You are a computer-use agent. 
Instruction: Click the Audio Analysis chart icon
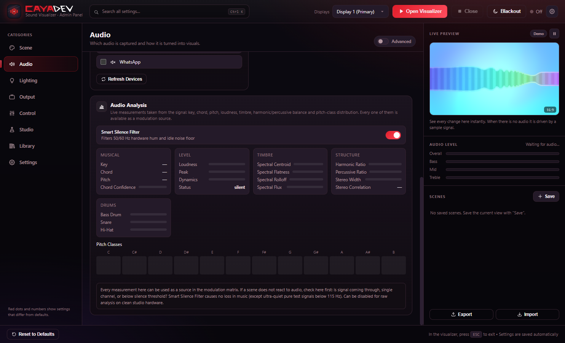(x=102, y=107)
